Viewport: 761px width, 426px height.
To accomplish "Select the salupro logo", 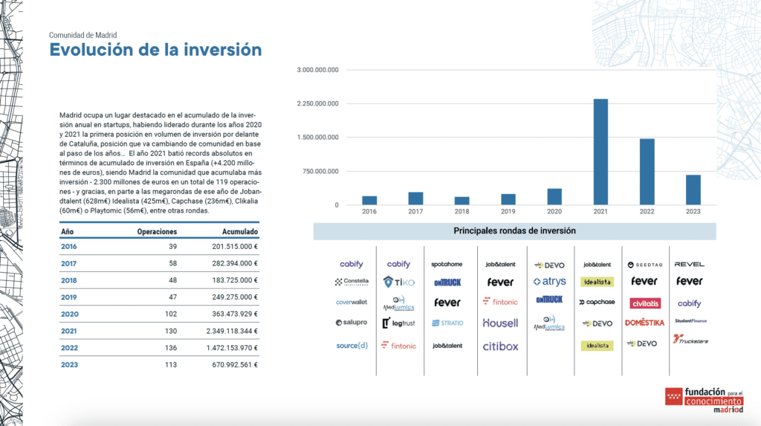I will click(x=352, y=322).
